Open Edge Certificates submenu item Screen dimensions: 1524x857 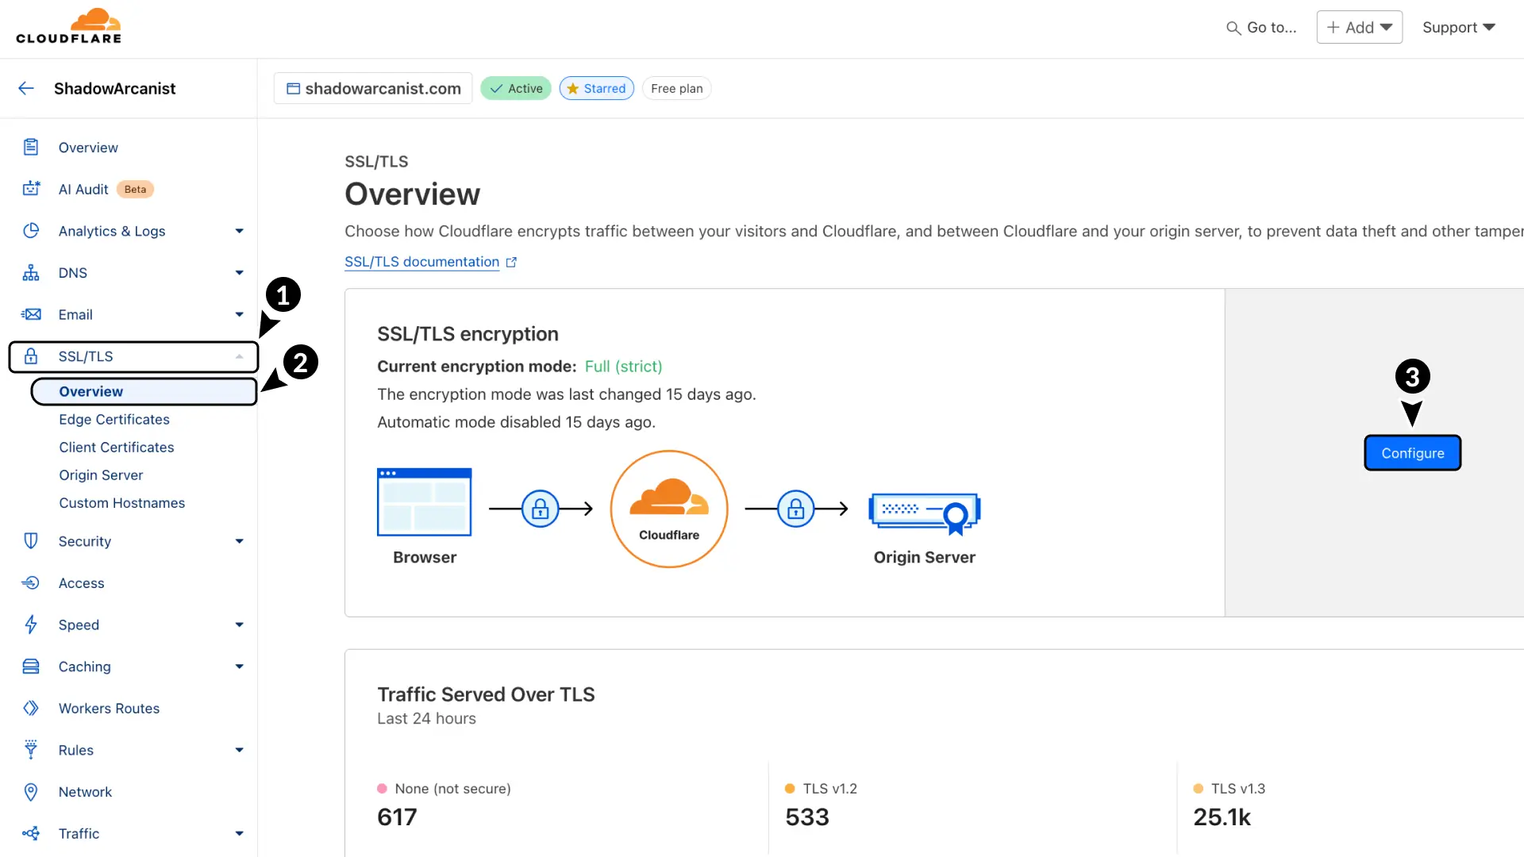[x=114, y=419]
